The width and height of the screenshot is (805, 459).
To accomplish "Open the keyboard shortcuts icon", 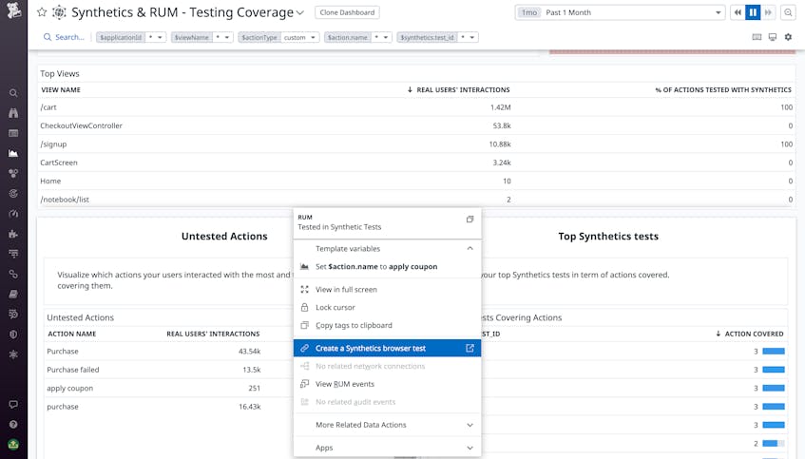I will pos(757,37).
